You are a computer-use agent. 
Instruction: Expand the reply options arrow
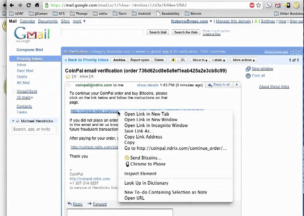pyautogui.click(x=237, y=85)
